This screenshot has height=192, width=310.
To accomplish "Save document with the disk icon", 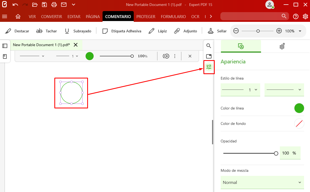I will tap(44, 5).
